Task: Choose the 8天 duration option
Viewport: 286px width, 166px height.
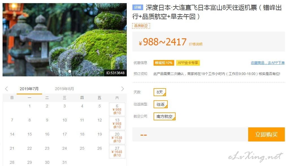Action: 160,92
